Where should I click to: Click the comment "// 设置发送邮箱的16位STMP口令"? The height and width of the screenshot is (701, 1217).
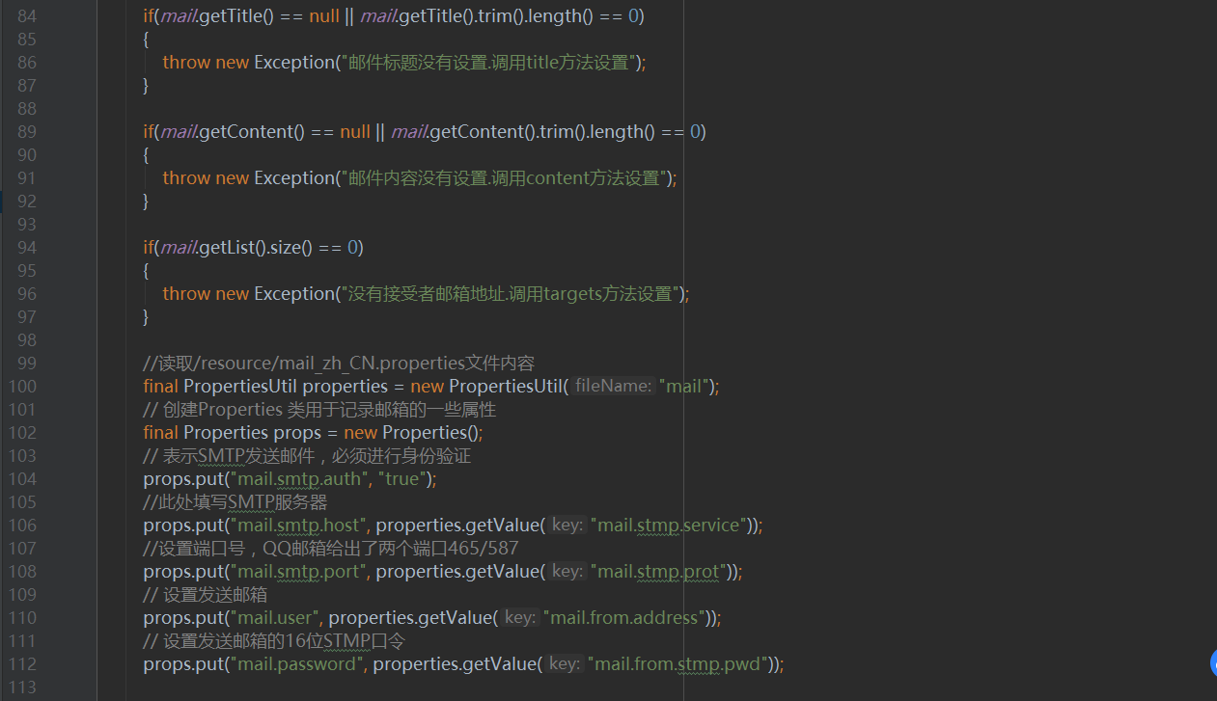274,640
